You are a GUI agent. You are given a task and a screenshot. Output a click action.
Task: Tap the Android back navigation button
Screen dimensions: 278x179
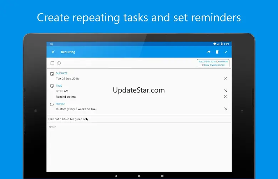coord(116,176)
